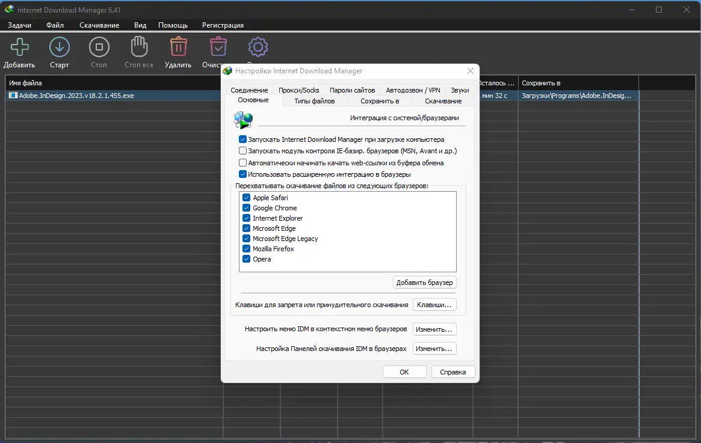Click the IDM logo in settings dialog title
This screenshot has width=701, height=443.
point(228,71)
